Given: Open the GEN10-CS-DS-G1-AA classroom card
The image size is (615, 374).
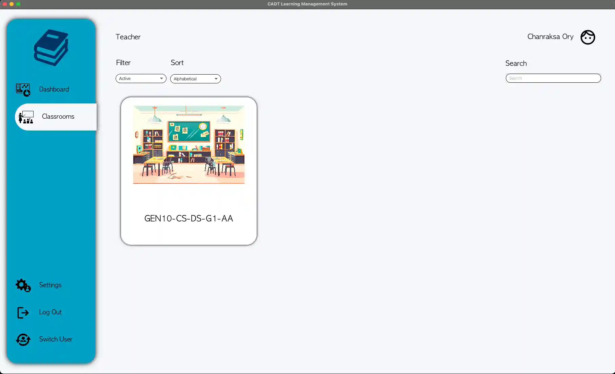Looking at the screenshot, I should click(189, 171).
